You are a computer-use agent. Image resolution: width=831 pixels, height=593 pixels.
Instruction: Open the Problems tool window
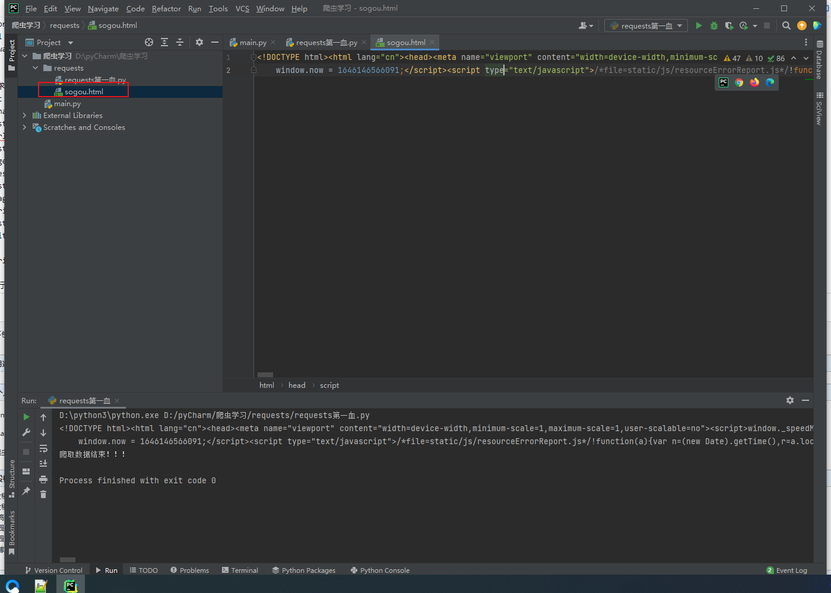[189, 570]
